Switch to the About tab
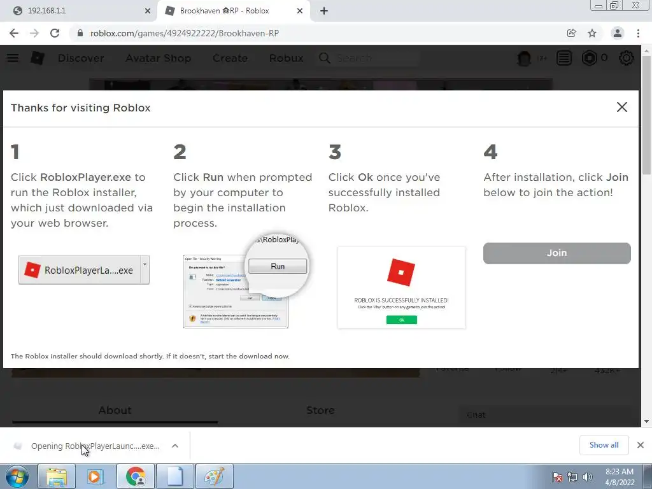This screenshot has height=489, width=652. tap(115, 411)
